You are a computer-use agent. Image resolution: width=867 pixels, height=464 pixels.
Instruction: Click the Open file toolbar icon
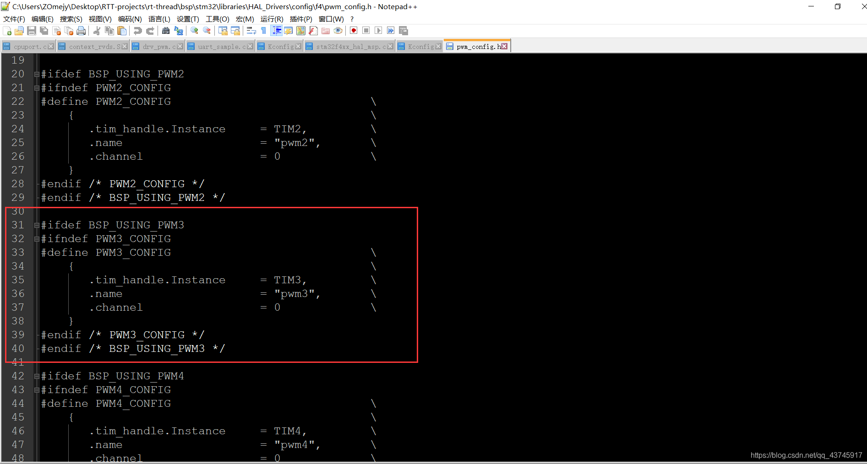pos(19,31)
